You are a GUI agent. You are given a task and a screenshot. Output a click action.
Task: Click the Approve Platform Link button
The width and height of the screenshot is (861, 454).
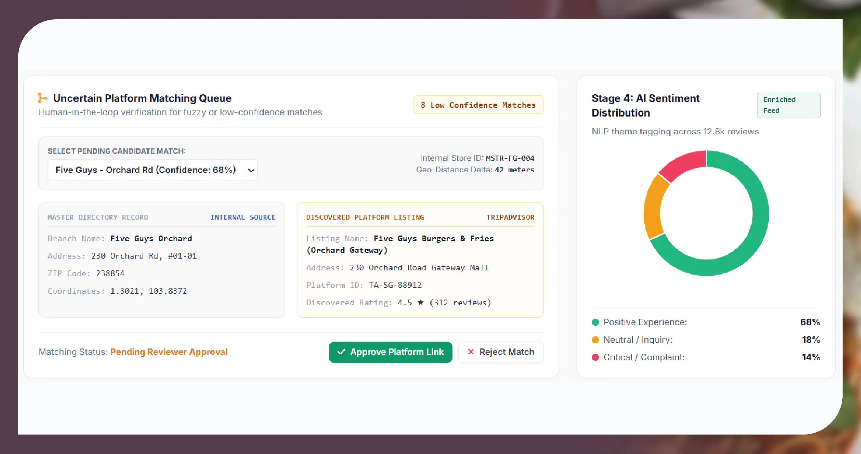click(x=390, y=352)
